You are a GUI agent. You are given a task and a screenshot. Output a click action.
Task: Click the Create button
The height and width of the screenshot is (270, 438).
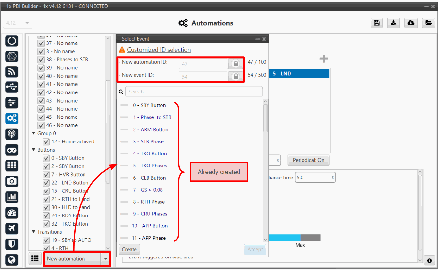tap(129, 249)
